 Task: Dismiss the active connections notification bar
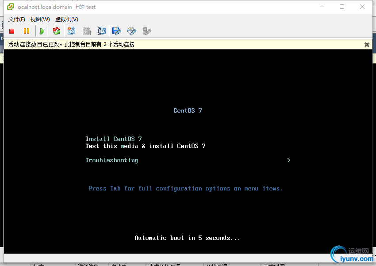(x=367, y=45)
